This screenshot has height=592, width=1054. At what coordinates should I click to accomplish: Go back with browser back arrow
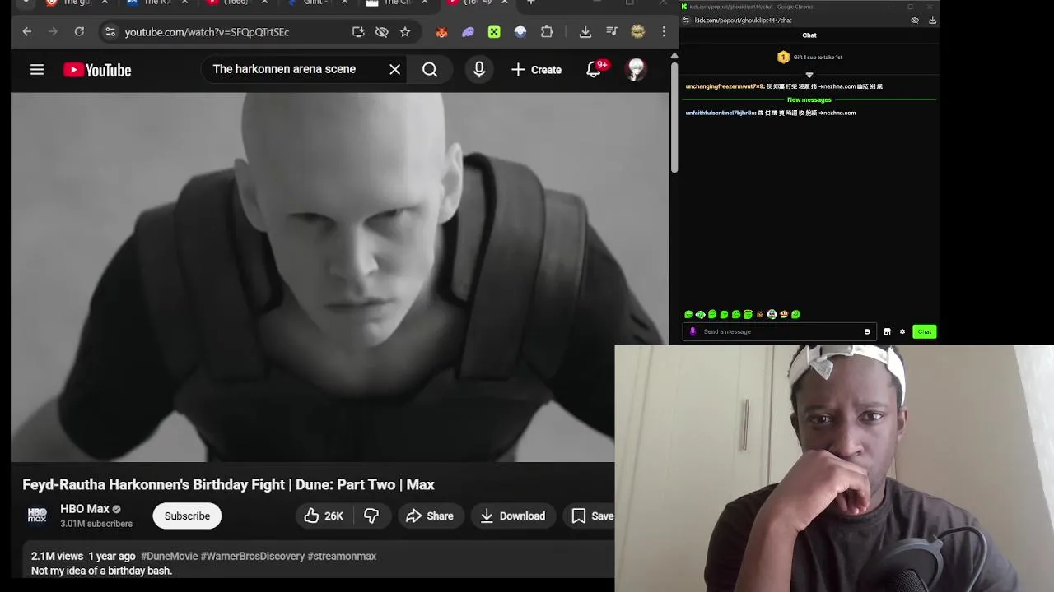click(x=27, y=32)
